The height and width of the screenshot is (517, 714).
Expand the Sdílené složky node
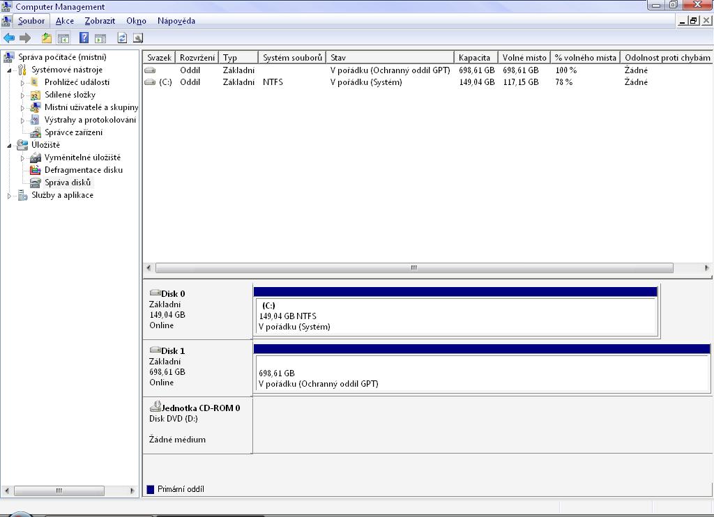point(22,95)
